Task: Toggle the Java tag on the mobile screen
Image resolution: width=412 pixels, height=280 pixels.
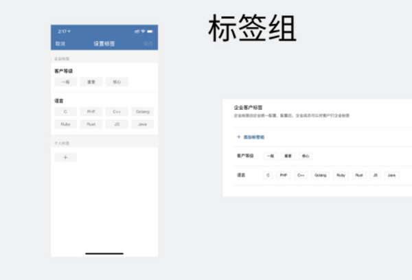Action: [x=143, y=124]
